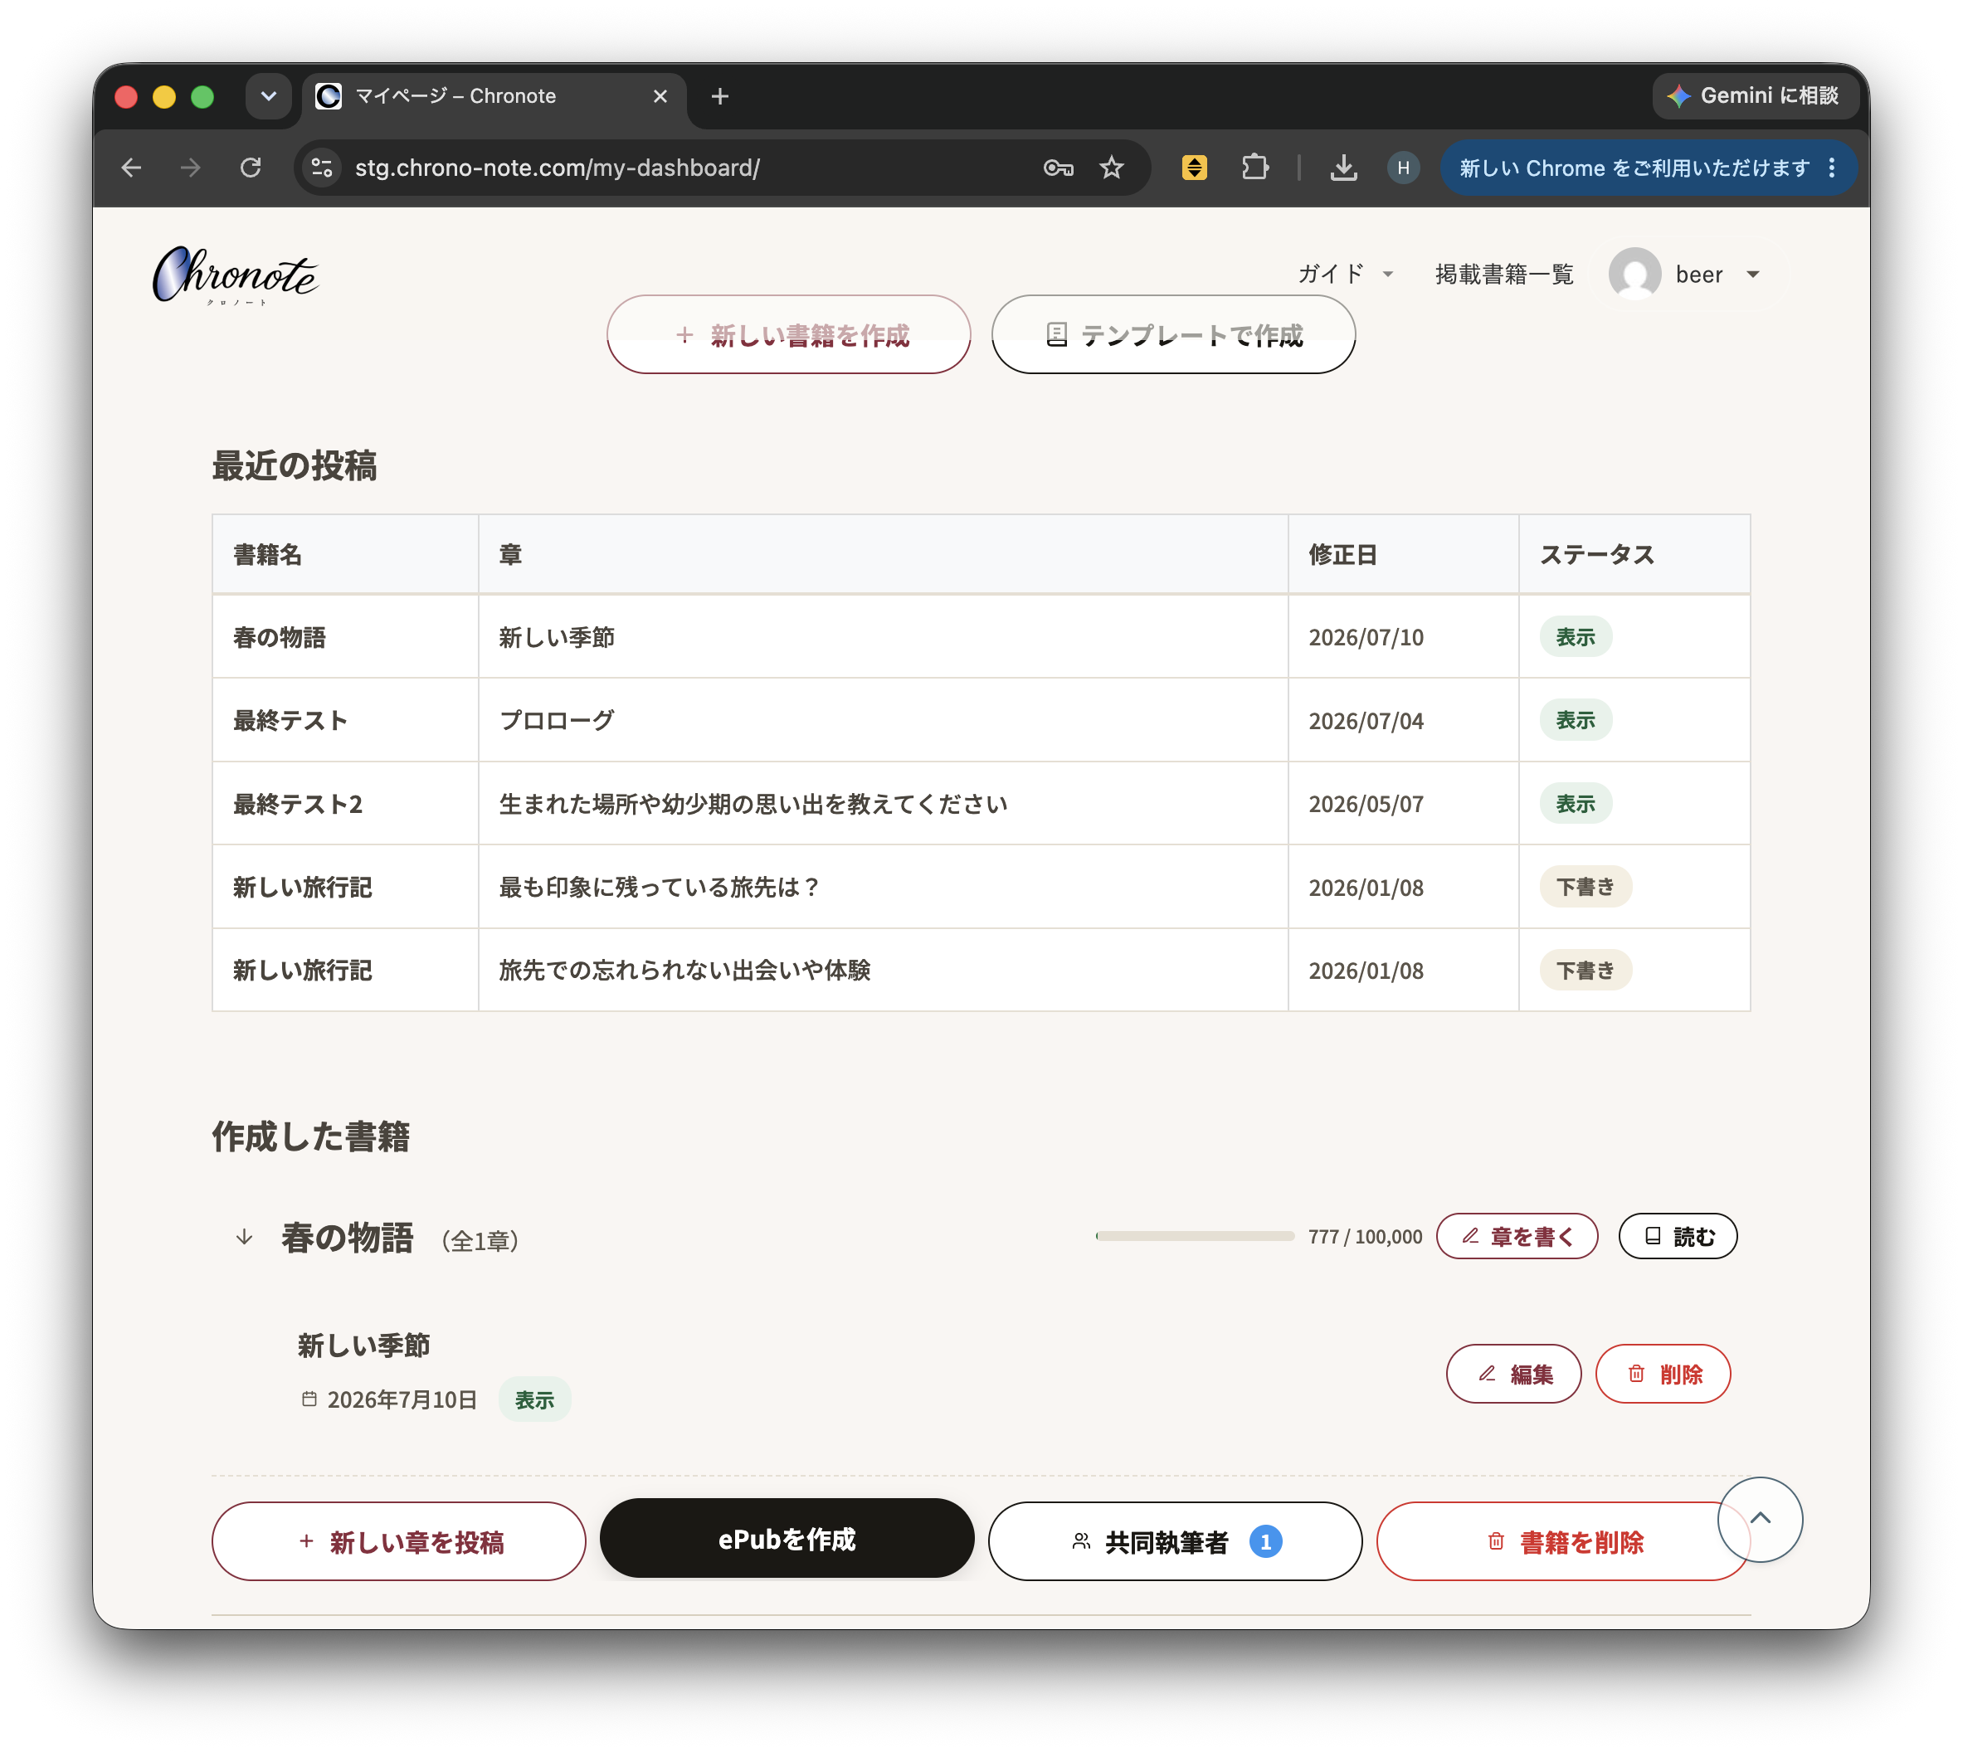Click 新しい書籍を作成 button
Screen dimensions: 1963x1752
pos(787,334)
